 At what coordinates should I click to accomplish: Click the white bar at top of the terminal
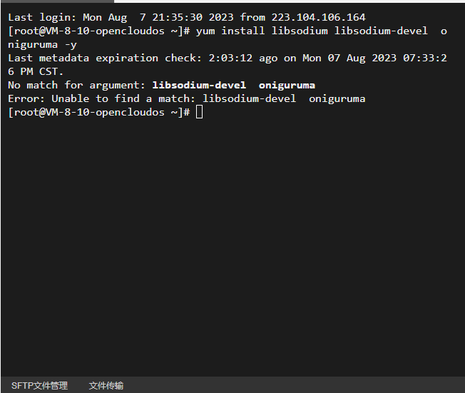(290, 1)
